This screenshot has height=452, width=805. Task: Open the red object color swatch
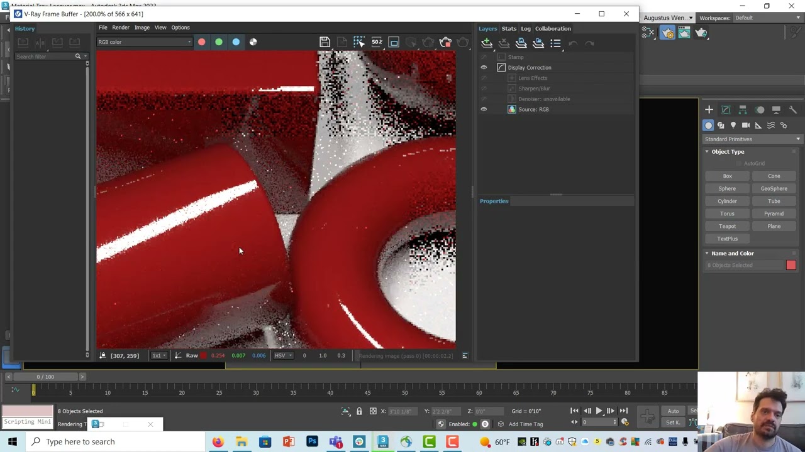click(791, 266)
